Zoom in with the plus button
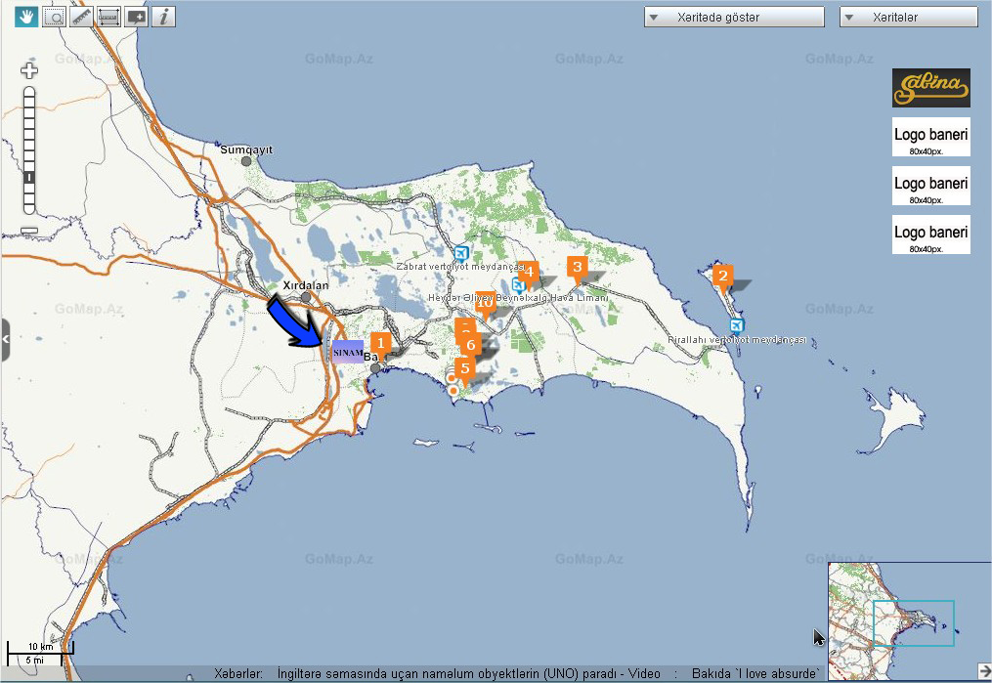Viewport: 992px width, 683px height. coord(29,70)
